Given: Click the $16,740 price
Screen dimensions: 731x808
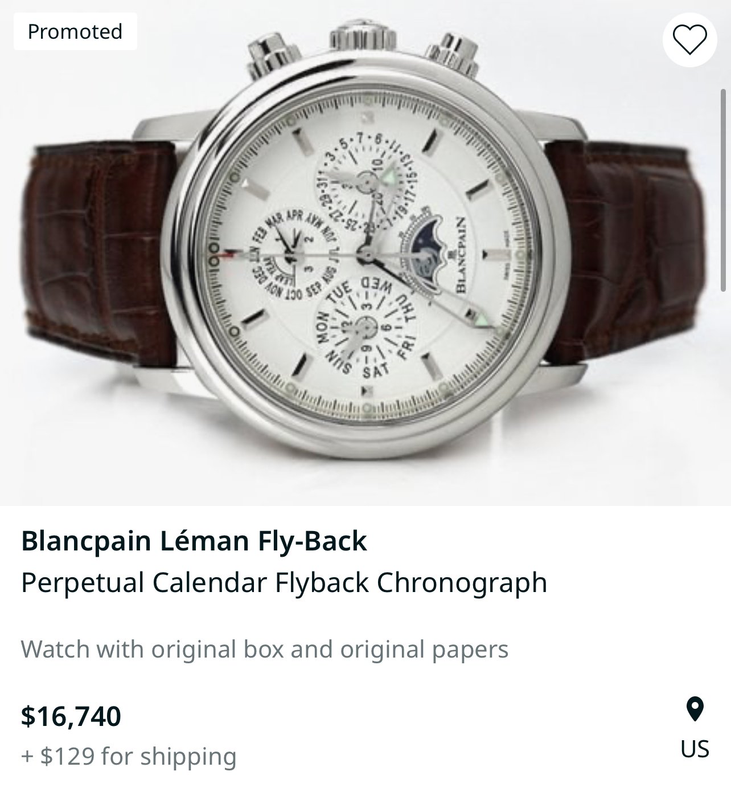Looking at the screenshot, I should coord(71,716).
